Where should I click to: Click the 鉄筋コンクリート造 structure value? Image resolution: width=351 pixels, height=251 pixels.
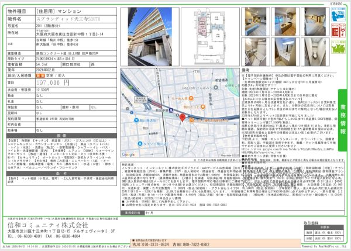pos(67,53)
